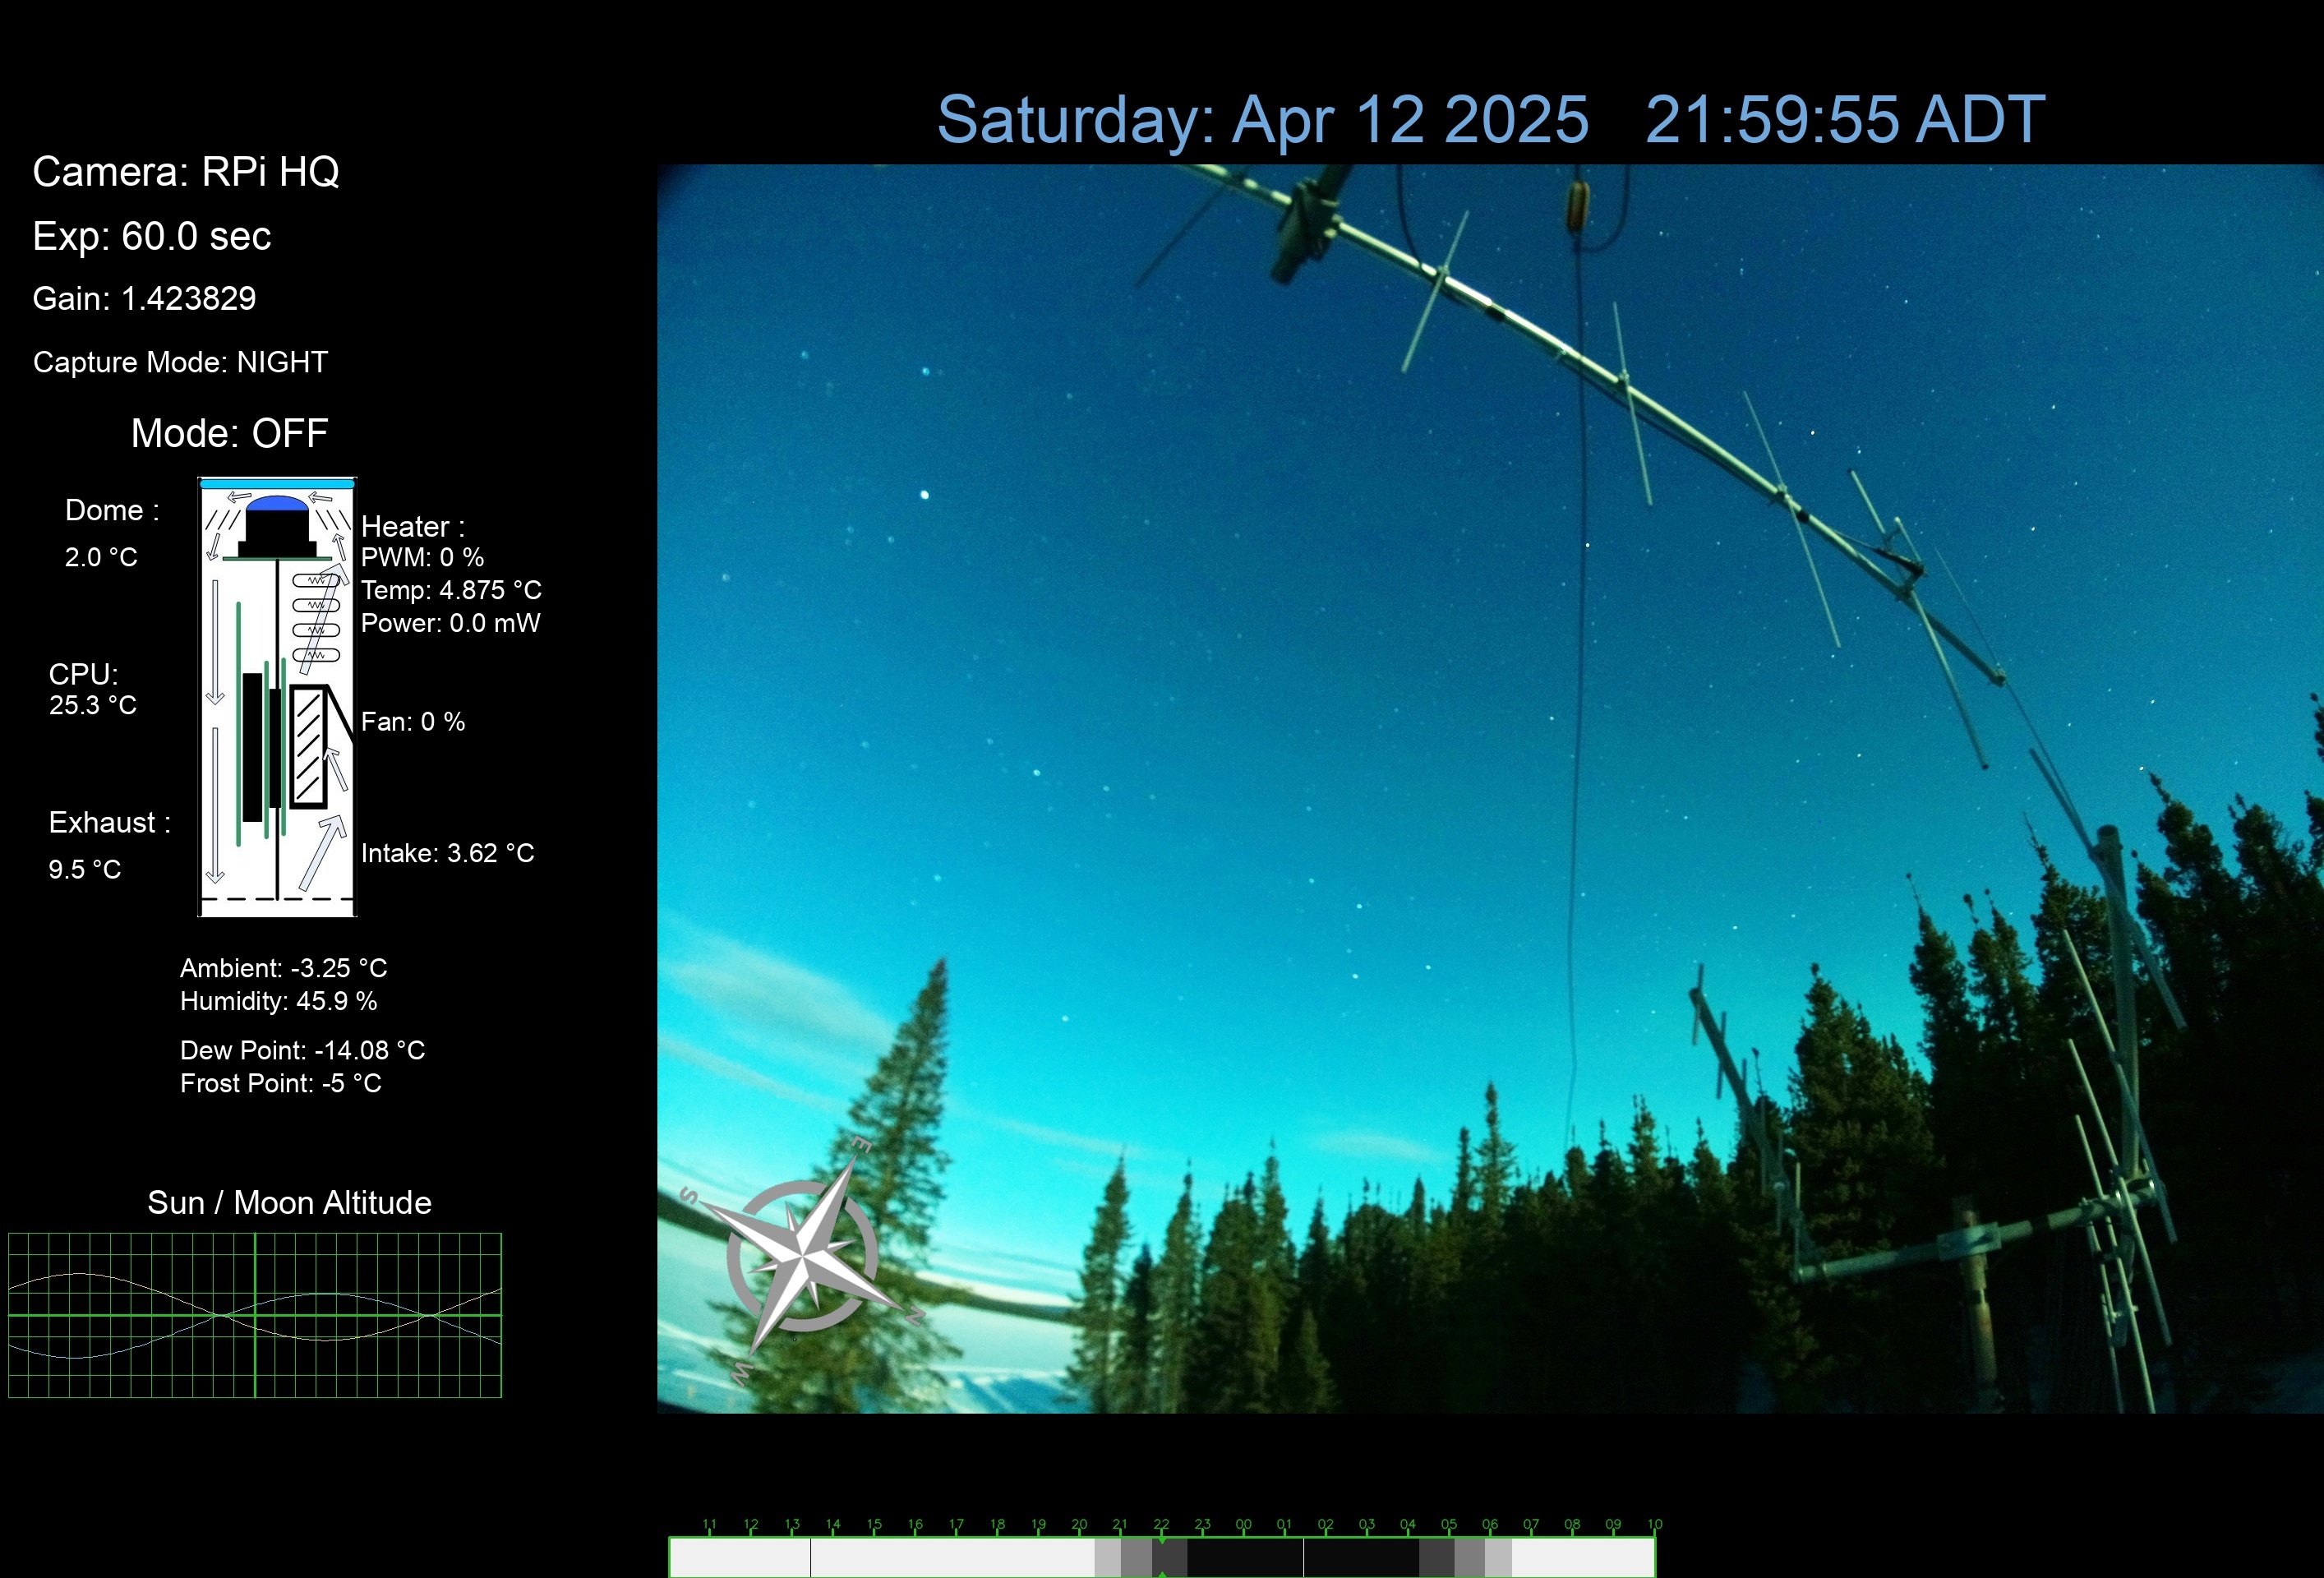Click the Mode: OFF label
Viewport: 2324px width, 1578px height.
tap(229, 433)
